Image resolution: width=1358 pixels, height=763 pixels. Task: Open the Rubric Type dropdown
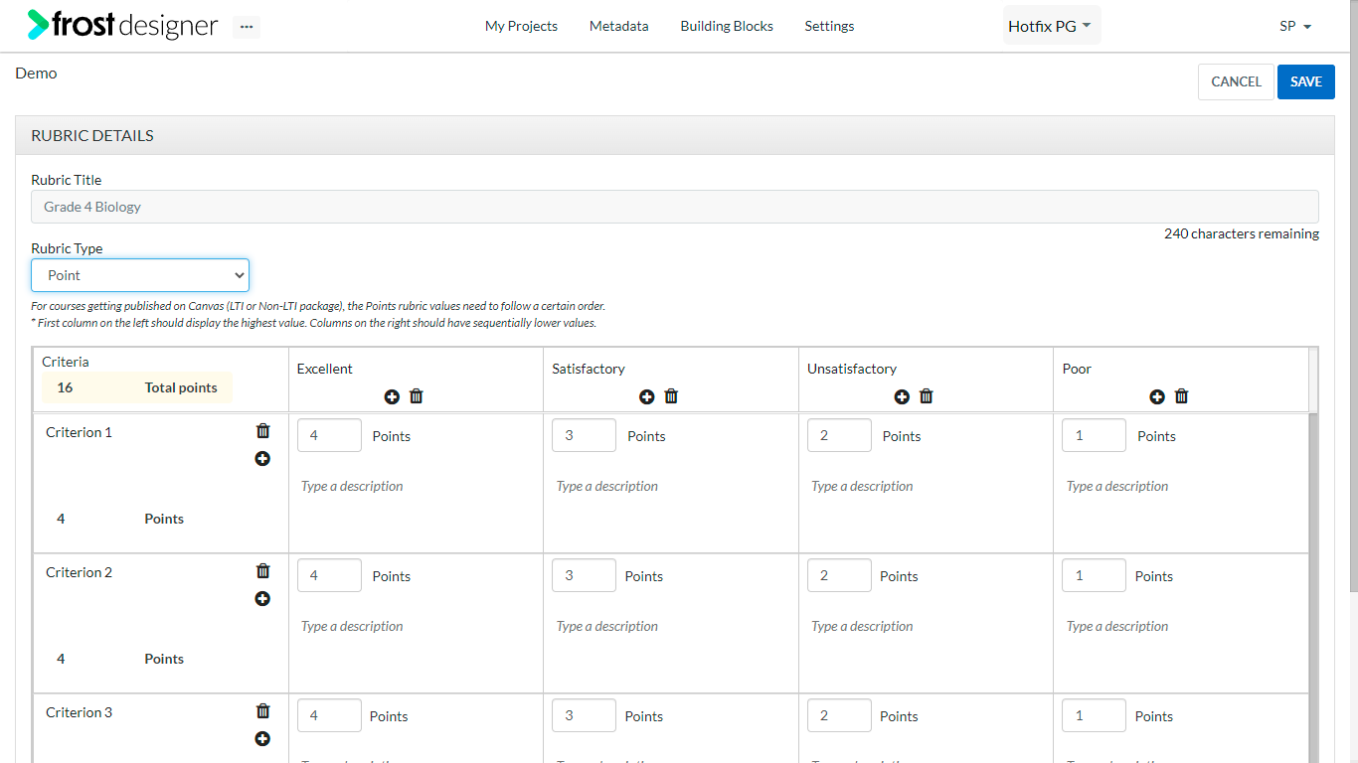point(140,275)
